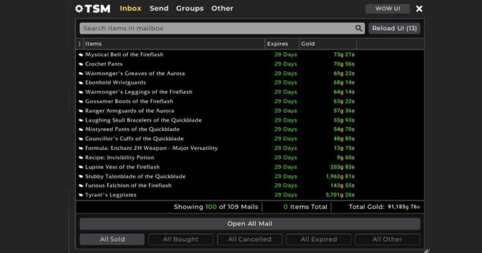Switch to the Send tab

pyautogui.click(x=159, y=8)
